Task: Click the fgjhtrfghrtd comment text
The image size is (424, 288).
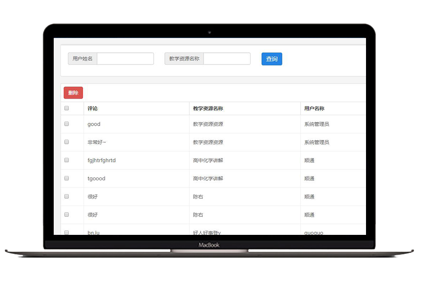Action: (x=101, y=160)
